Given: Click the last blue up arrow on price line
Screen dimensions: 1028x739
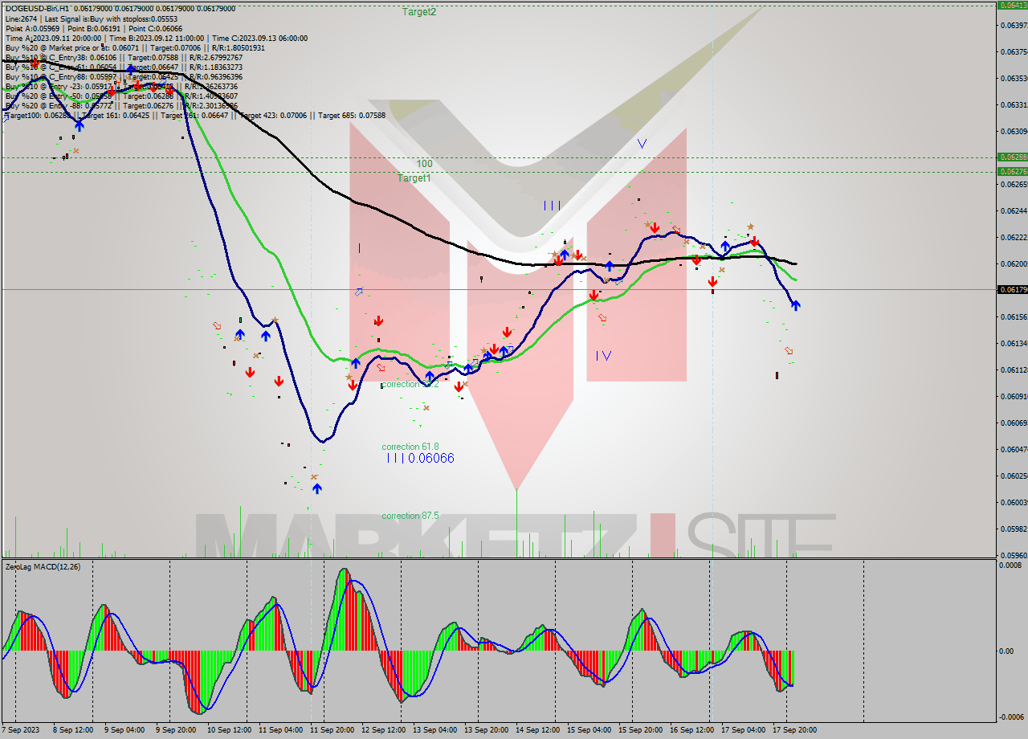Looking at the screenshot, I should (x=795, y=305).
